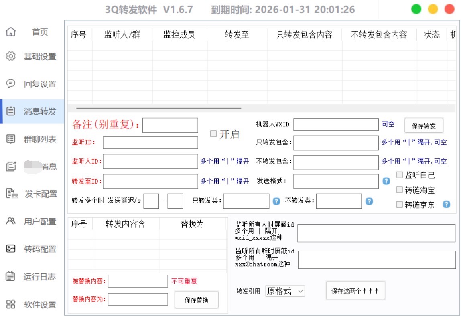Viewport: 461px width, 316px height.
Task: Check the 转链京东 option
Action: (x=399, y=204)
